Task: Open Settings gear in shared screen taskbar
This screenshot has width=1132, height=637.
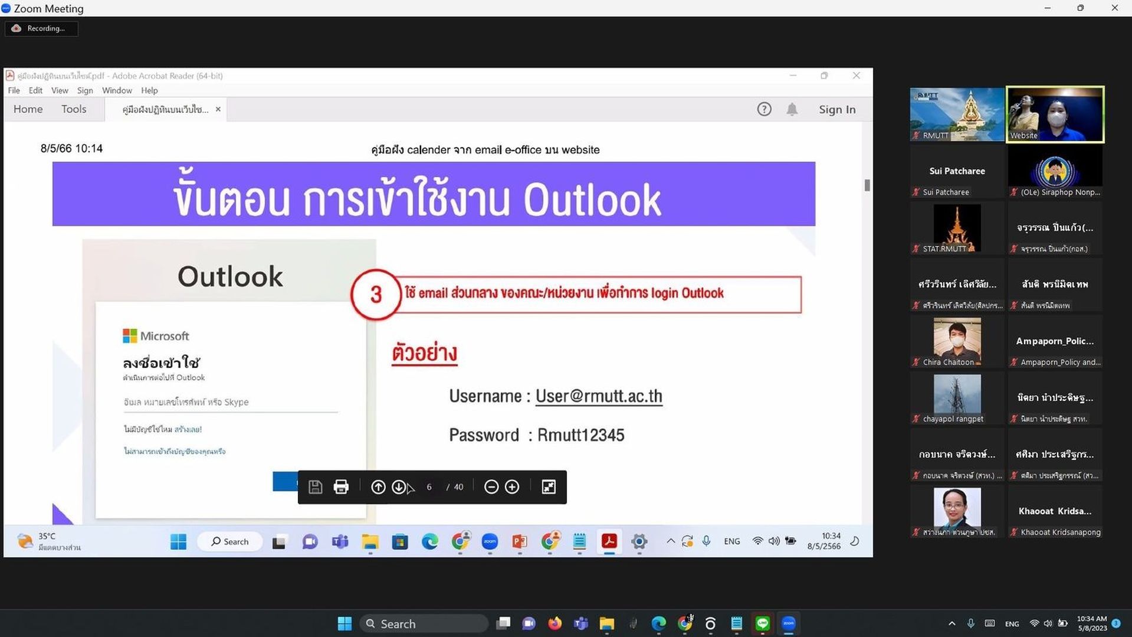Action: (x=639, y=541)
